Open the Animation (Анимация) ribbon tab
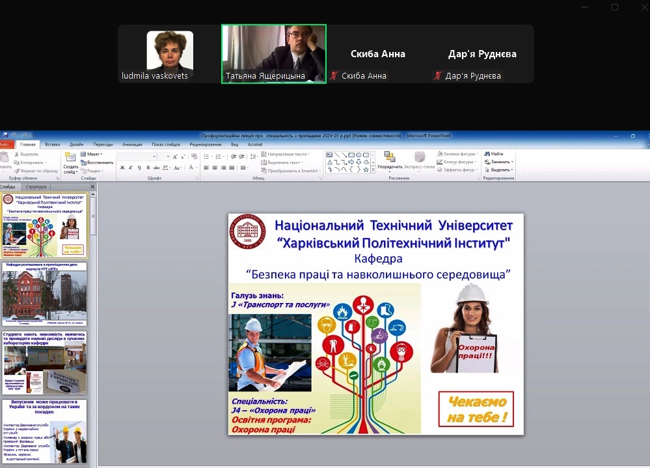Screen dimensions: 650x468 pos(132,144)
